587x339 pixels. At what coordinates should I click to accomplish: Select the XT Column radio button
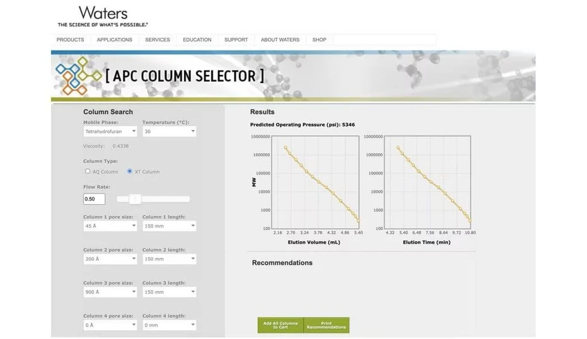pyautogui.click(x=129, y=171)
